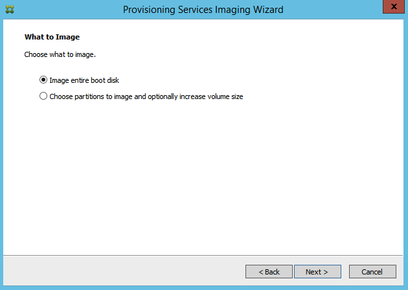Click the 'Image entire boot disk' label text
408x290 pixels.
tap(84, 80)
